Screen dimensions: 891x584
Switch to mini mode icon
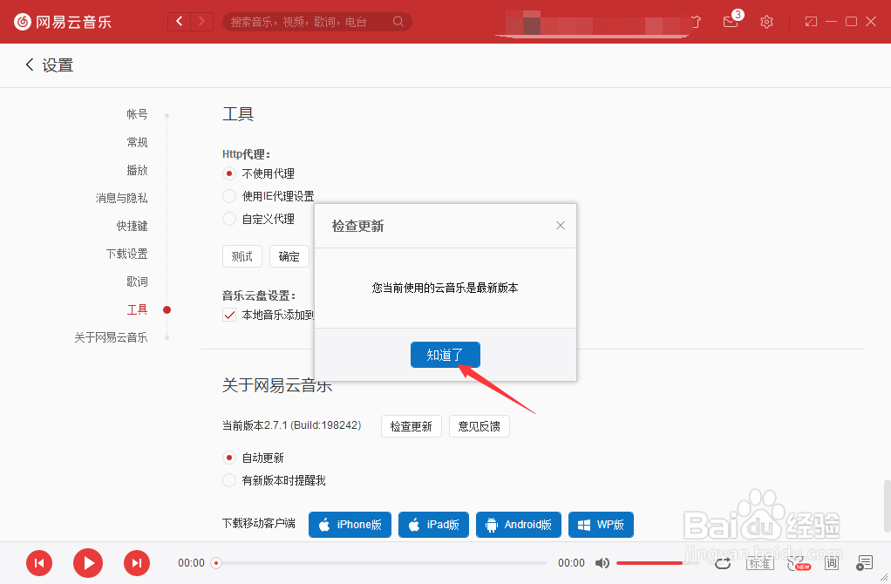(811, 22)
